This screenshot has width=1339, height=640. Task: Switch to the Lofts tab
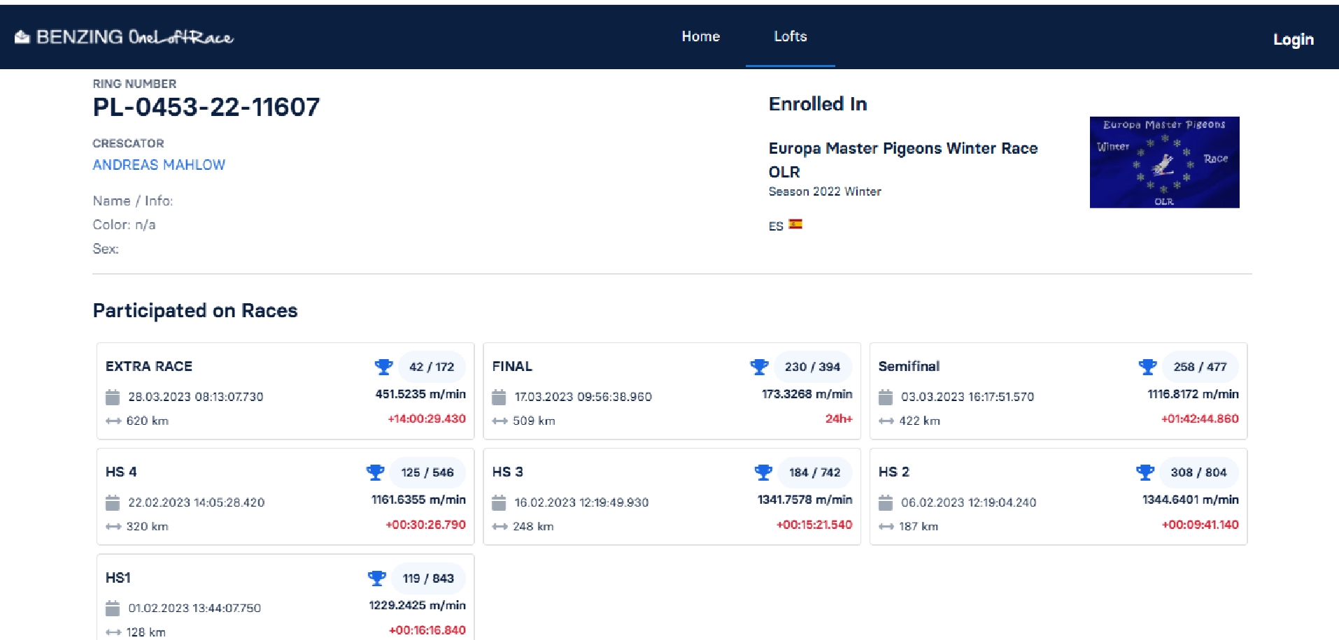(x=790, y=36)
